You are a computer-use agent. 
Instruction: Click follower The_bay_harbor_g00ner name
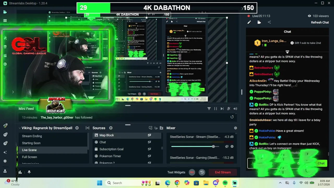pyautogui.click(x=57, y=118)
